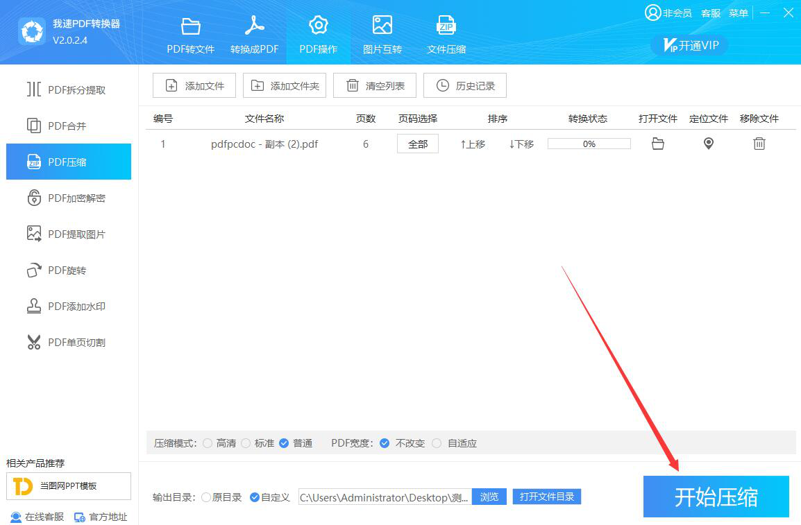This screenshot has width=801, height=525.
Task: Switch to 文件压缩 tab
Action: [x=446, y=35]
